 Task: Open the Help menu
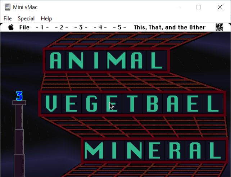tap(46, 19)
